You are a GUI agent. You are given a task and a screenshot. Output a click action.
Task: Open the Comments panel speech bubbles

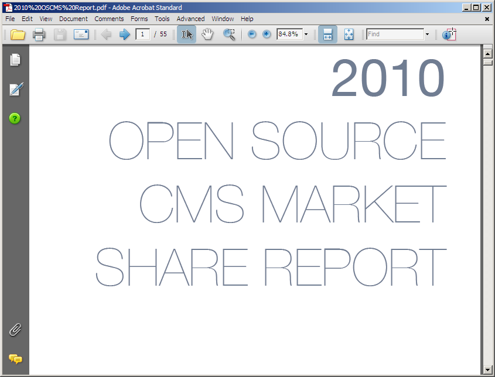coord(15,359)
